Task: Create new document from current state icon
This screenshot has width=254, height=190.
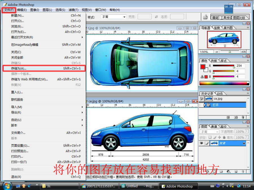Action: [x=228, y=117]
